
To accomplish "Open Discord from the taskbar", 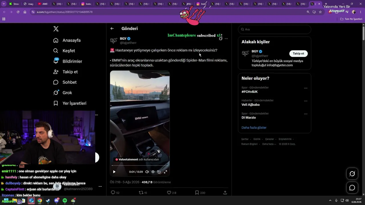I will click(x=56, y=201).
